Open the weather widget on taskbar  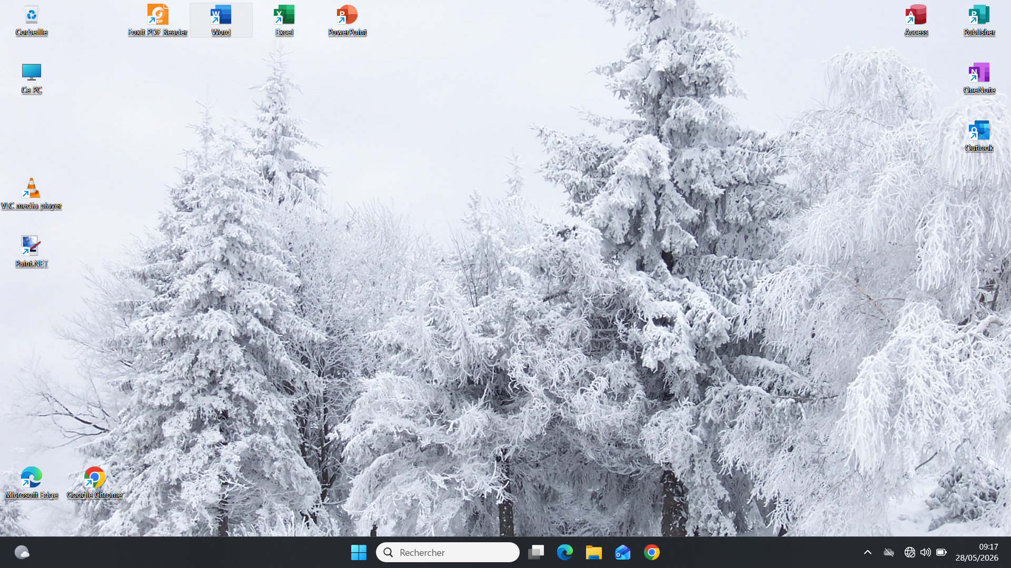pos(22,552)
